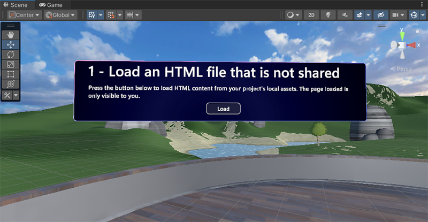Expand grid snapping settings arrow
The height and width of the screenshot is (222, 428).
[120, 15]
